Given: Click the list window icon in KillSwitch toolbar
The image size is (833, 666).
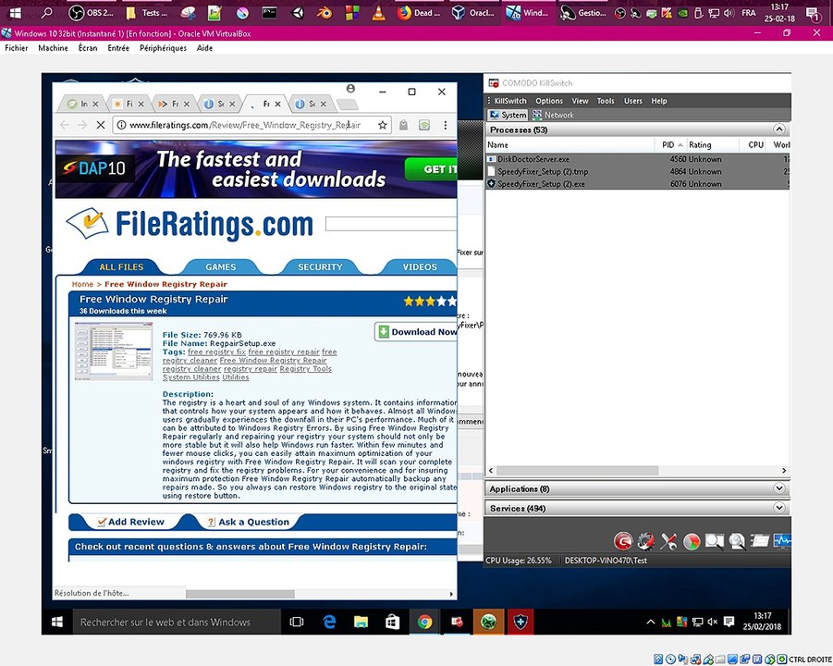Looking at the screenshot, I should [x=760, y=541].
